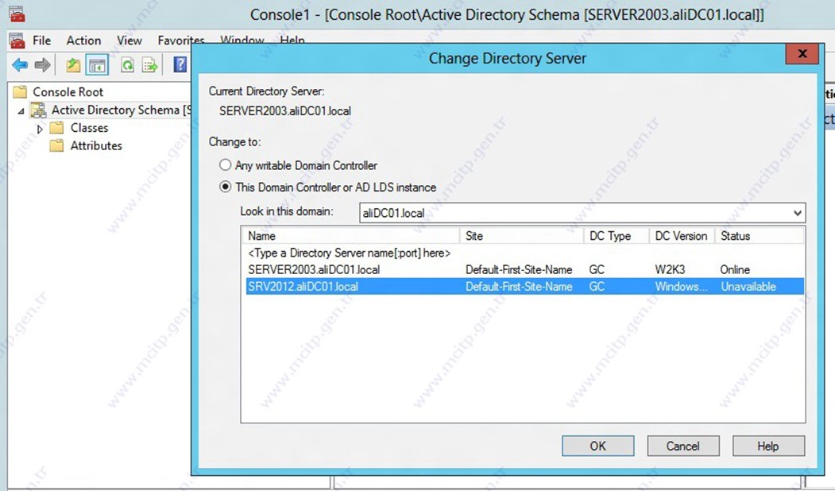
Task: Click the blue Help question-mark toolbar icon
Action: pyautogui.click(x=180, y=65)
